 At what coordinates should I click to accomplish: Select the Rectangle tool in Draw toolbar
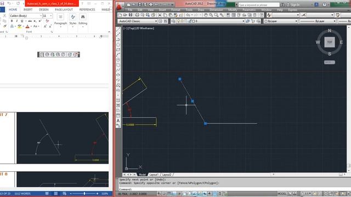pos(118,50)
